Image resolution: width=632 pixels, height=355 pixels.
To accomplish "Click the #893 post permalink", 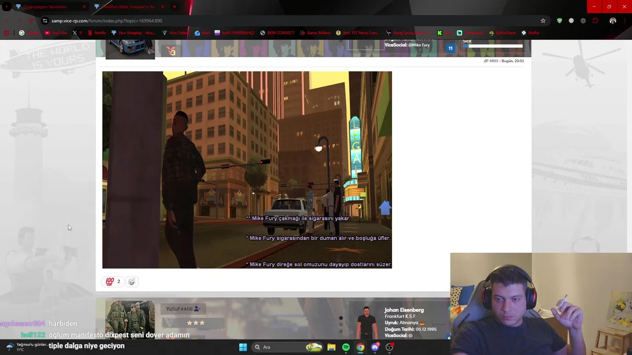I will 493,61.
